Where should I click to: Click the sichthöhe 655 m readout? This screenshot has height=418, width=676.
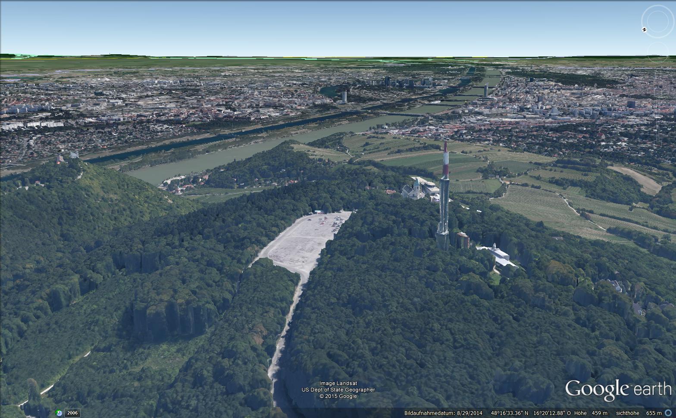[638, 413]
